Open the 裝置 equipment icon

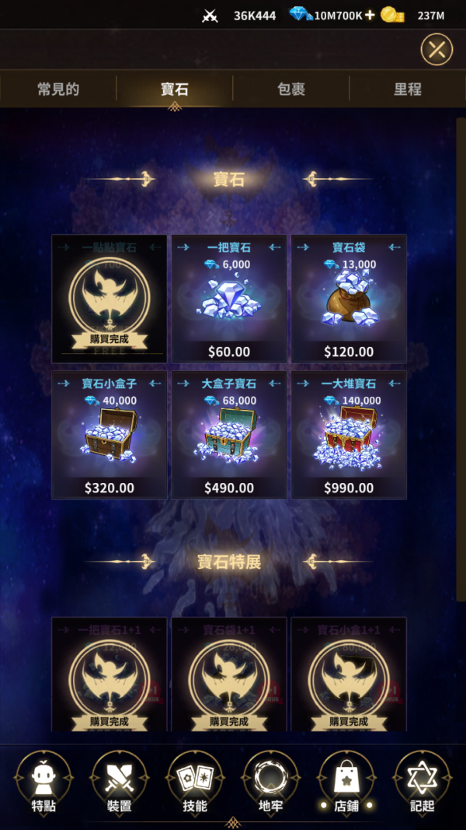coord(120,783)
